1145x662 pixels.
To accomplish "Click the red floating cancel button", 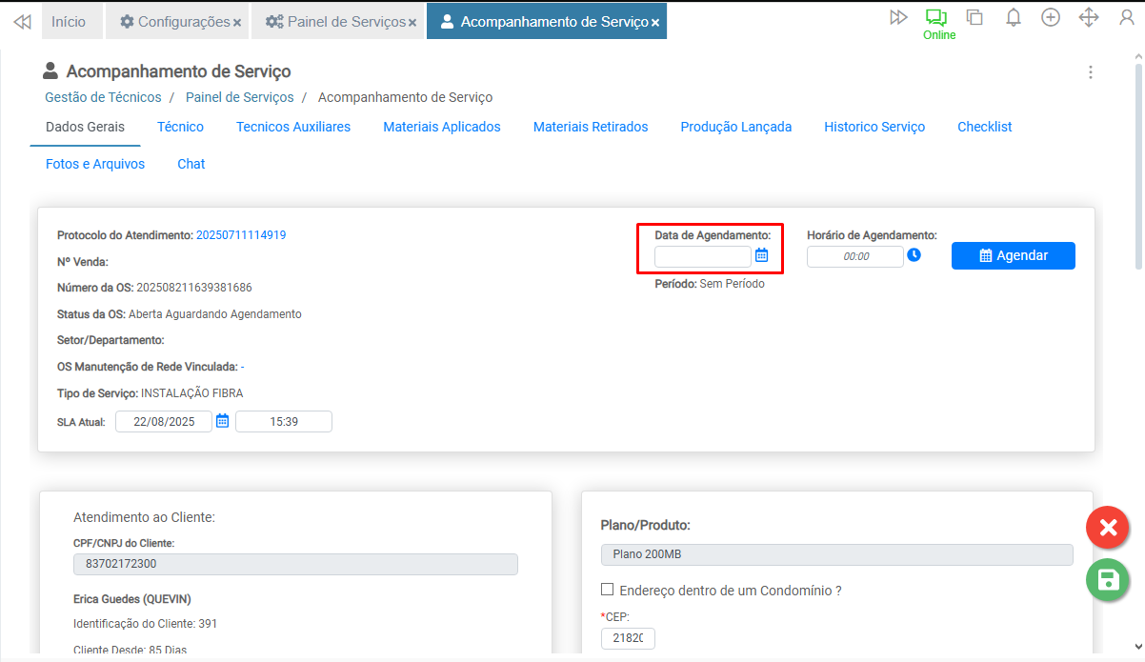I will (x=1108, y=527).
